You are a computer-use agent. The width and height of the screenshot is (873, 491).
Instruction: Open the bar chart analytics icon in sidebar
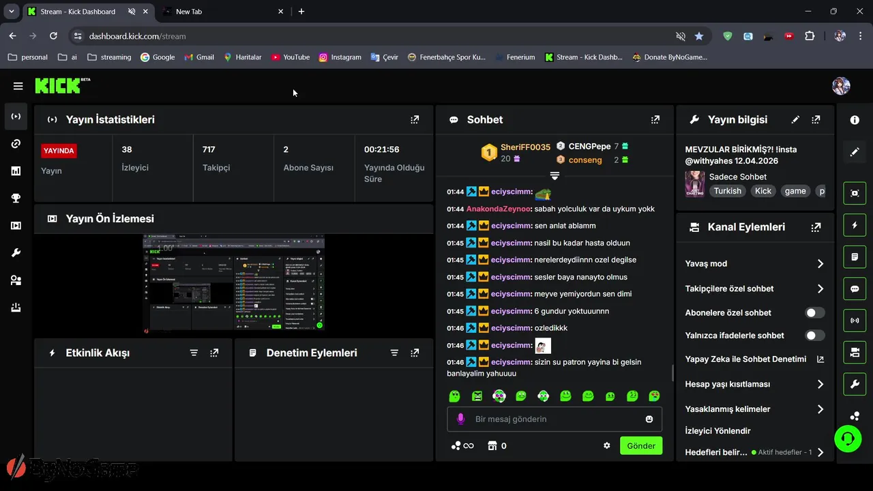[x=16, y=171]
